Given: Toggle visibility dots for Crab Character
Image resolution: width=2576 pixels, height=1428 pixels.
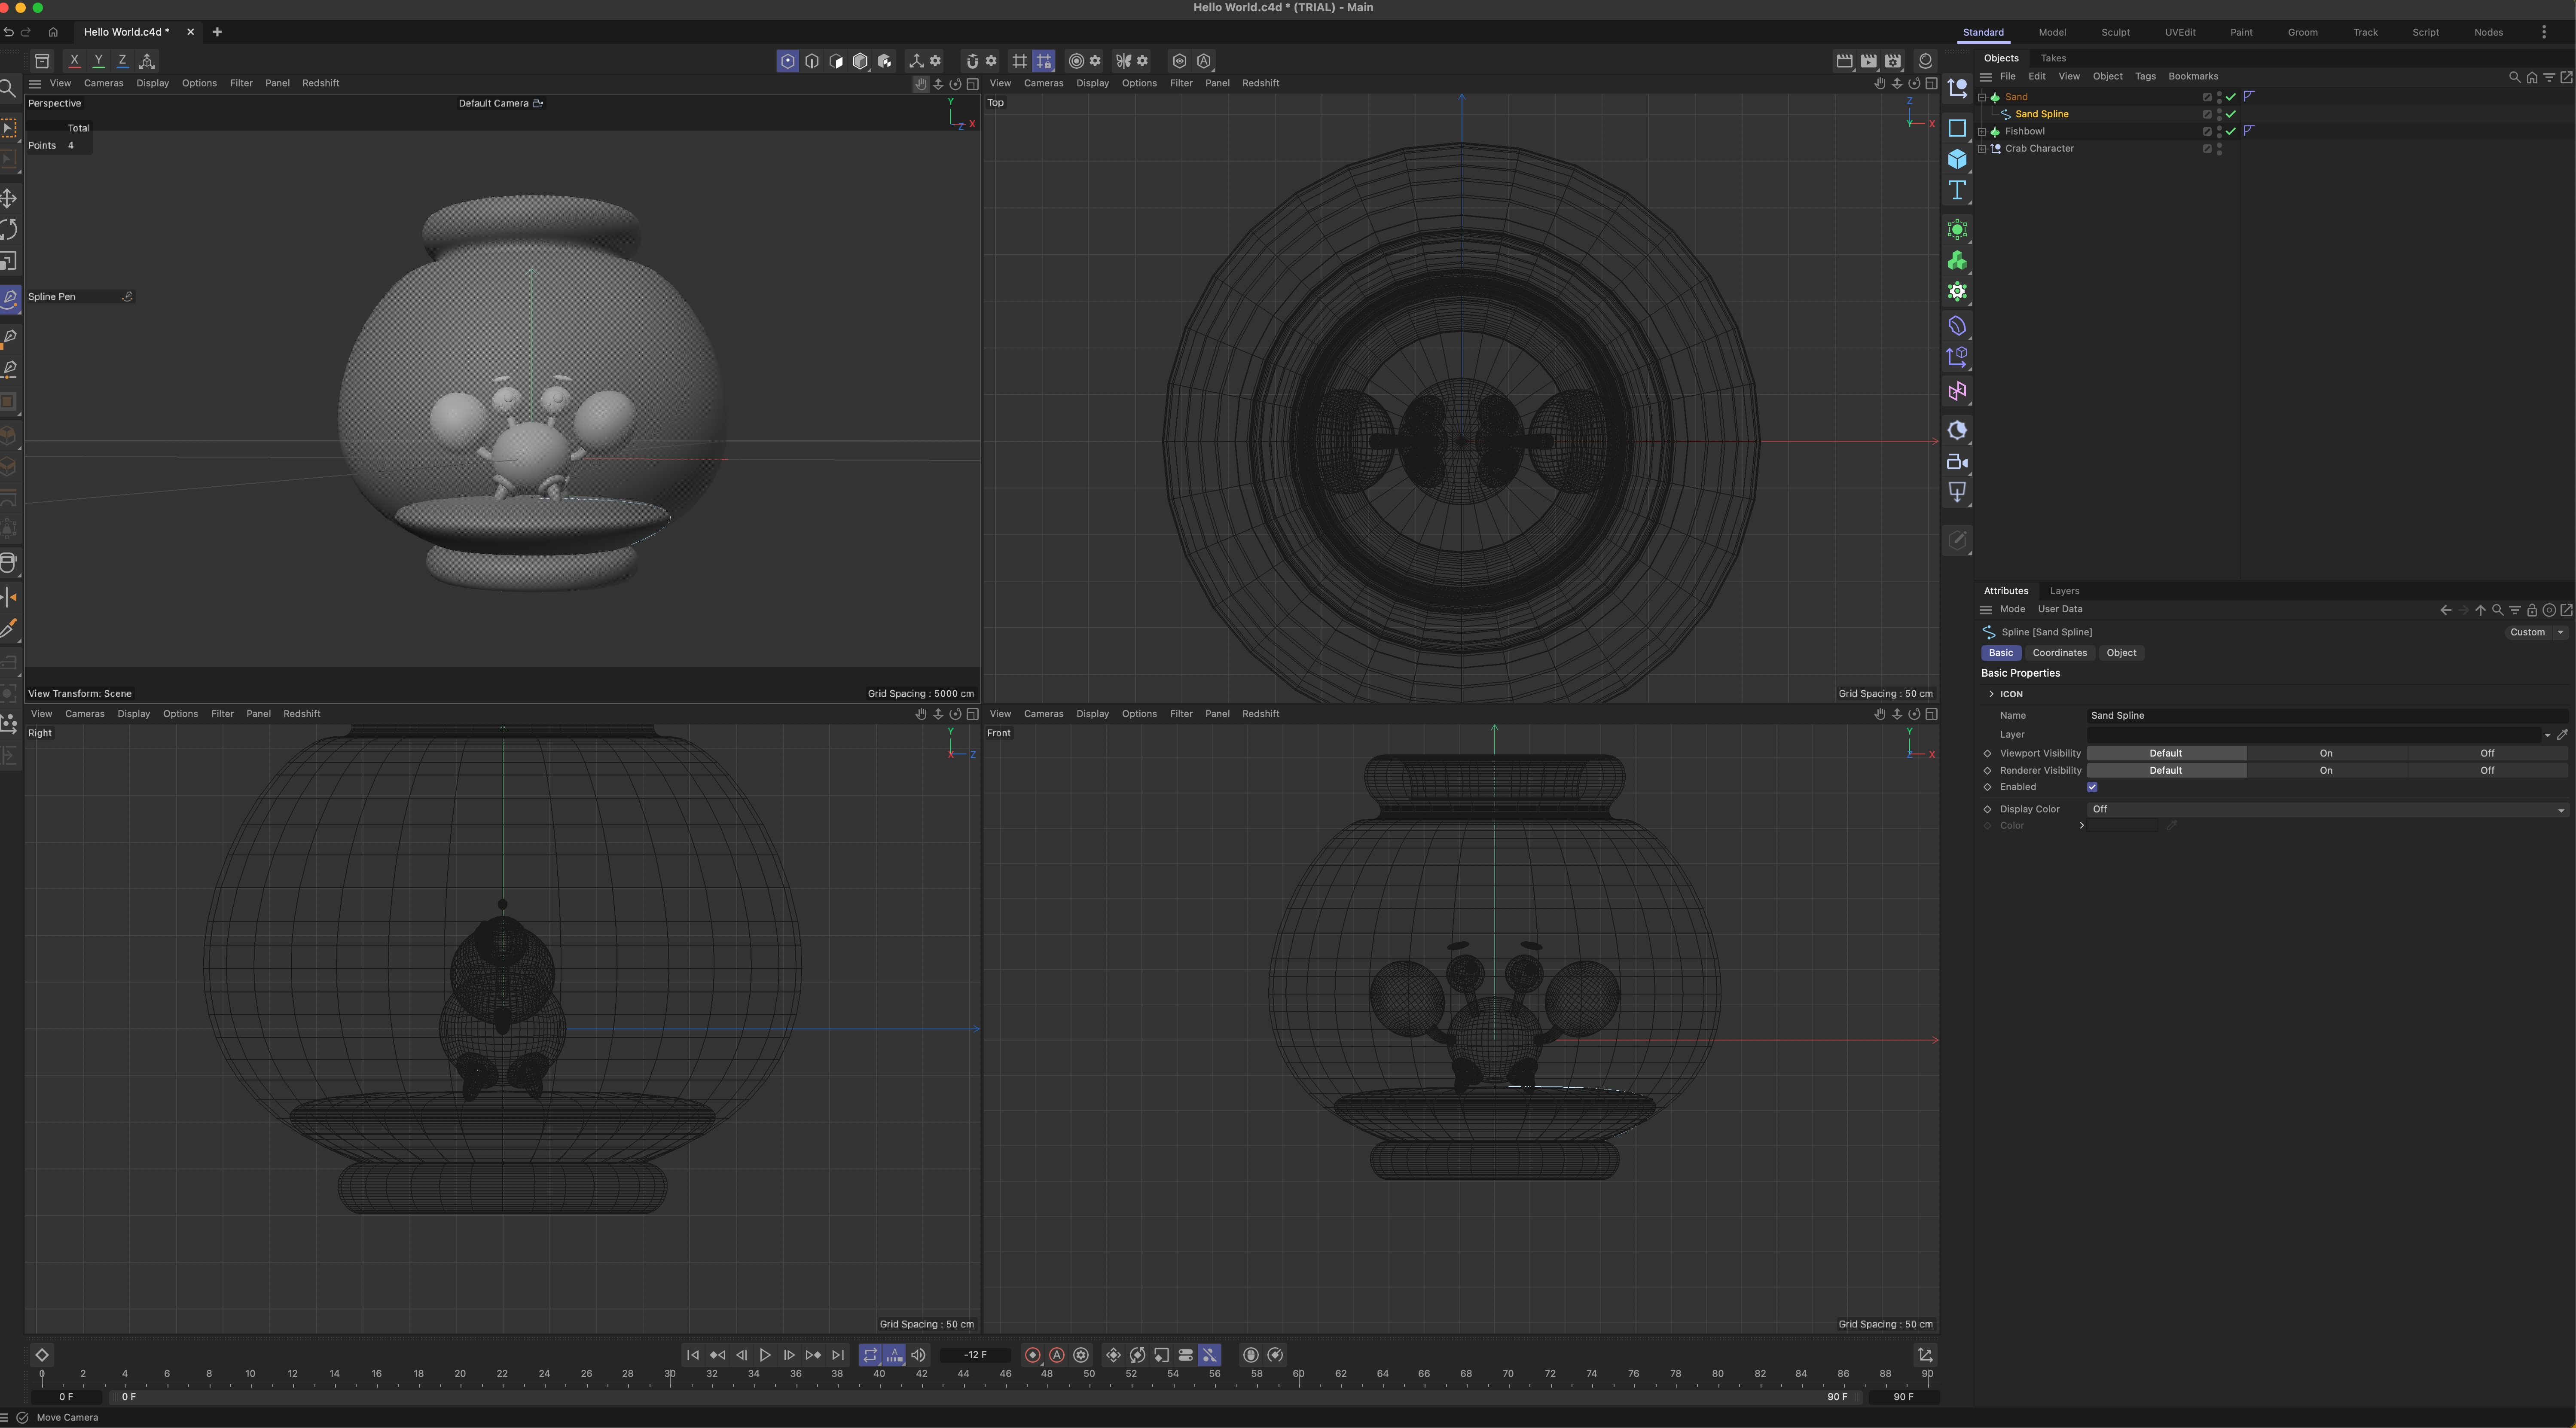Looking at the screenshot, I should [x=2219, y=149].
